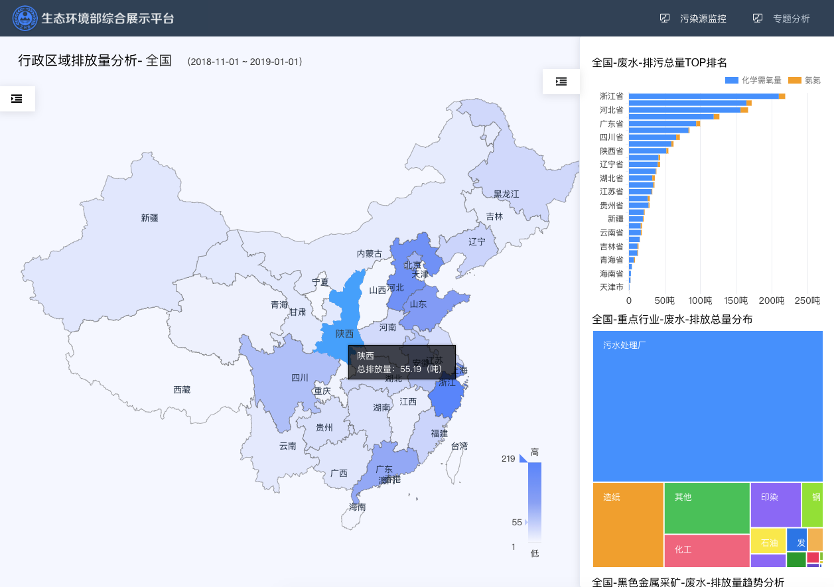
Task: Click the blue 发 treemap block
Action: click(797, 539)
